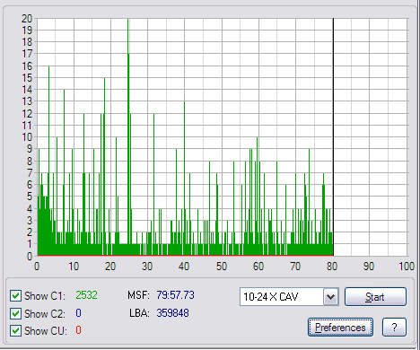Click the black vertical position line at 80
The height and width of the screenshot is (350, 420).
(x=333, y=136)
